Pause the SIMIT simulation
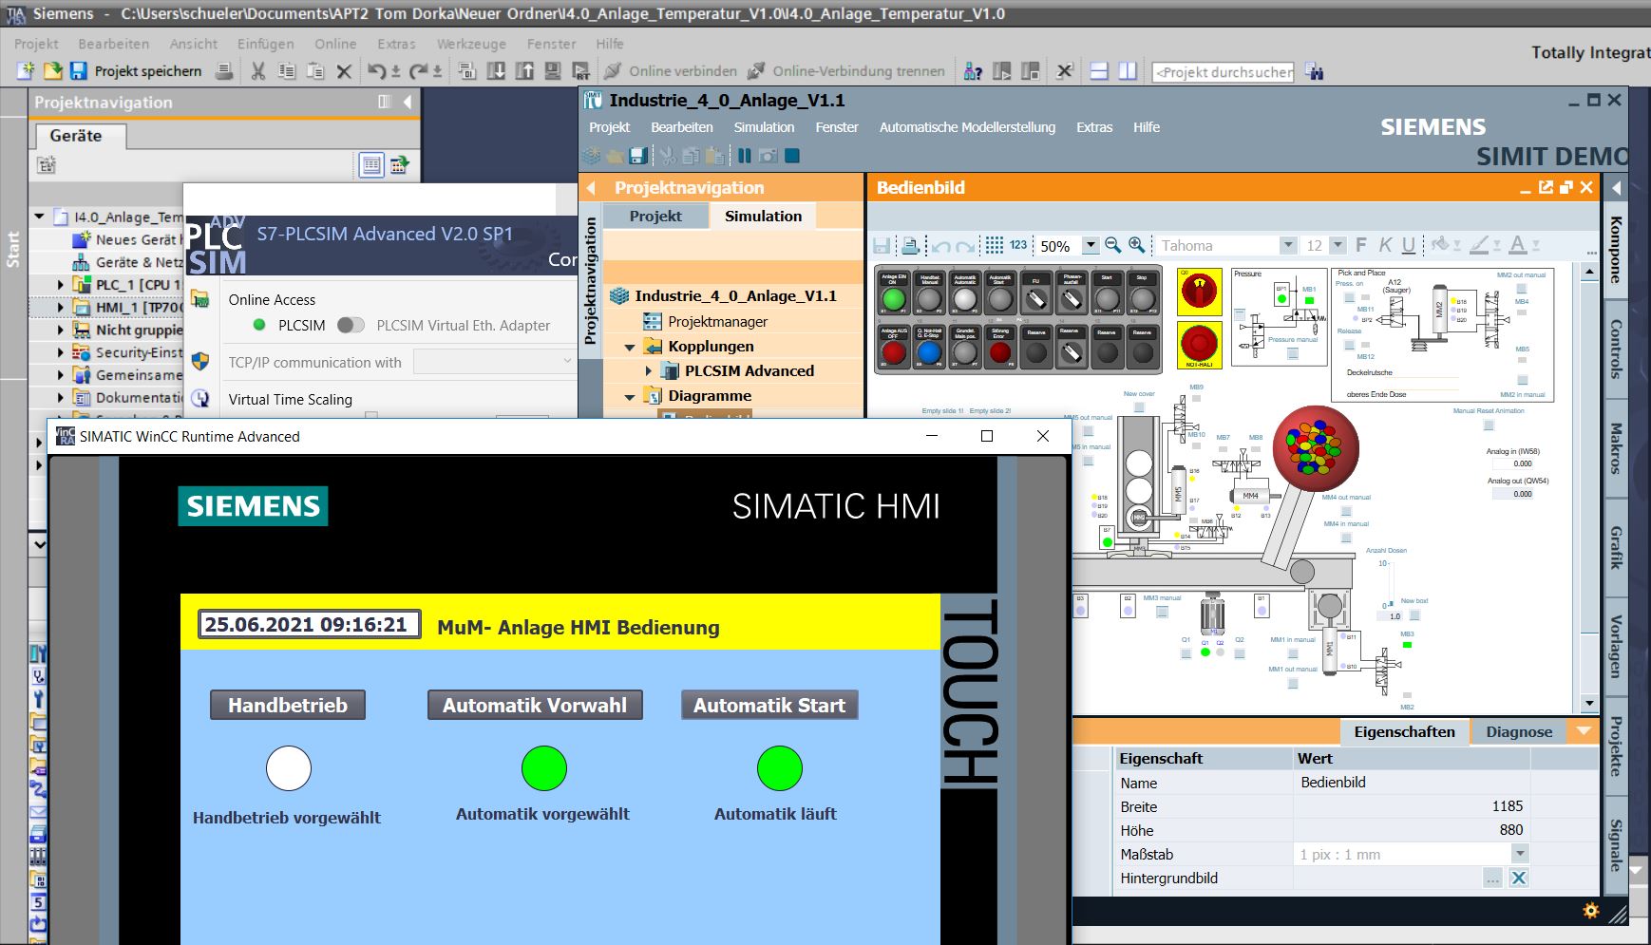1651x945 pixels. pyautogui.click(x=745, y=156)
